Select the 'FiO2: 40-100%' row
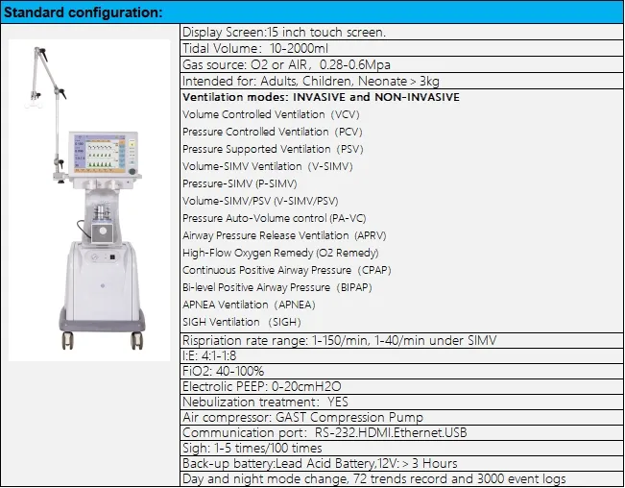 pos(401,371)
